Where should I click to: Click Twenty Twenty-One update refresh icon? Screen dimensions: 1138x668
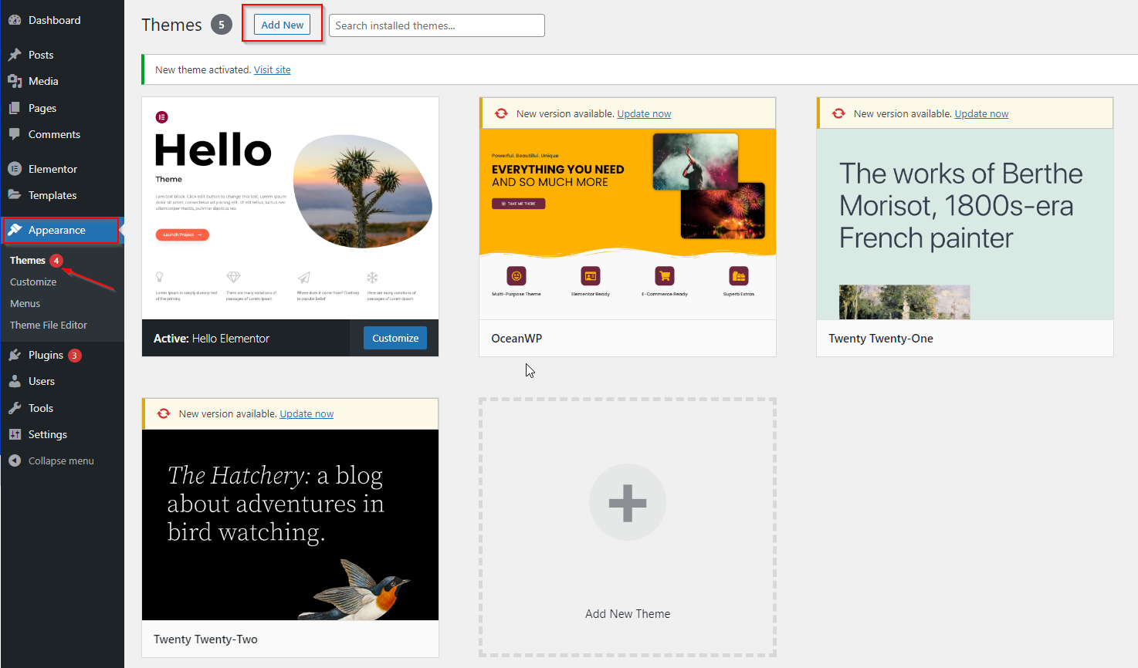(x=838, y=113)
